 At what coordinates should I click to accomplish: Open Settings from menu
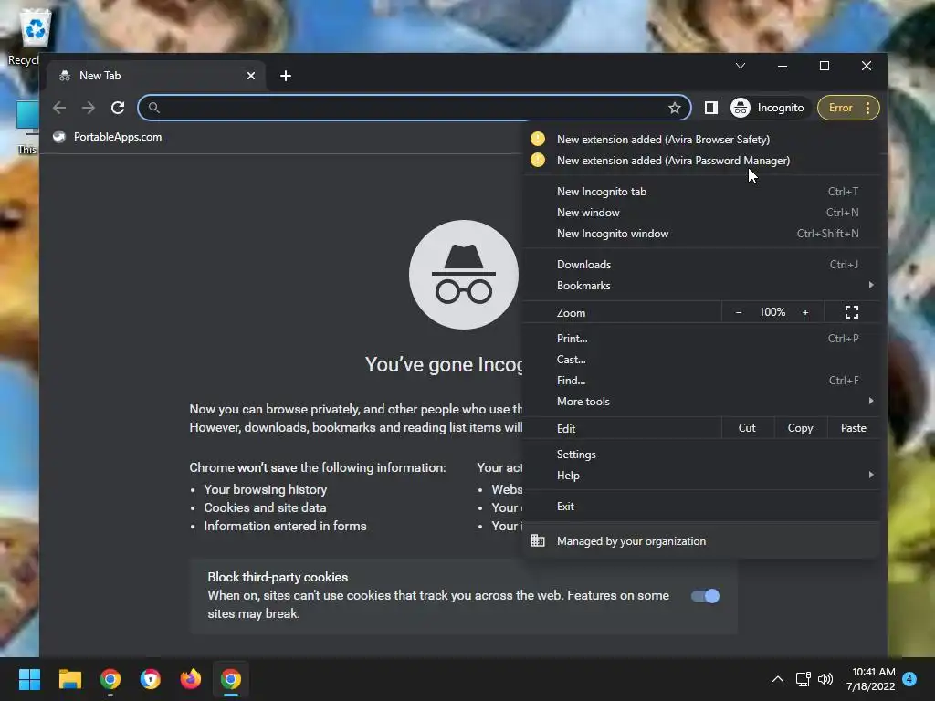point(701,455)
